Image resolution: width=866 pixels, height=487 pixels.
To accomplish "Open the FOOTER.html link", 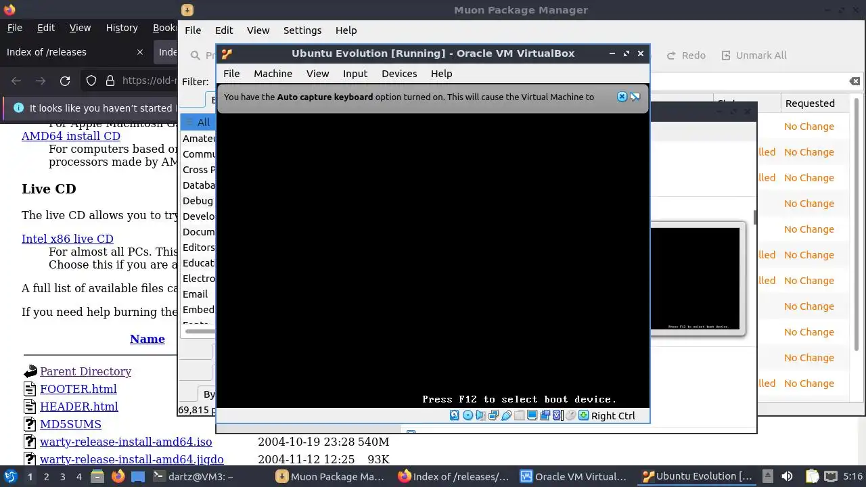I will click(78, 389).
